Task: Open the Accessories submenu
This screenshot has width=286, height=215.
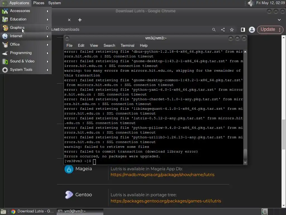Action: coord(25,11)
